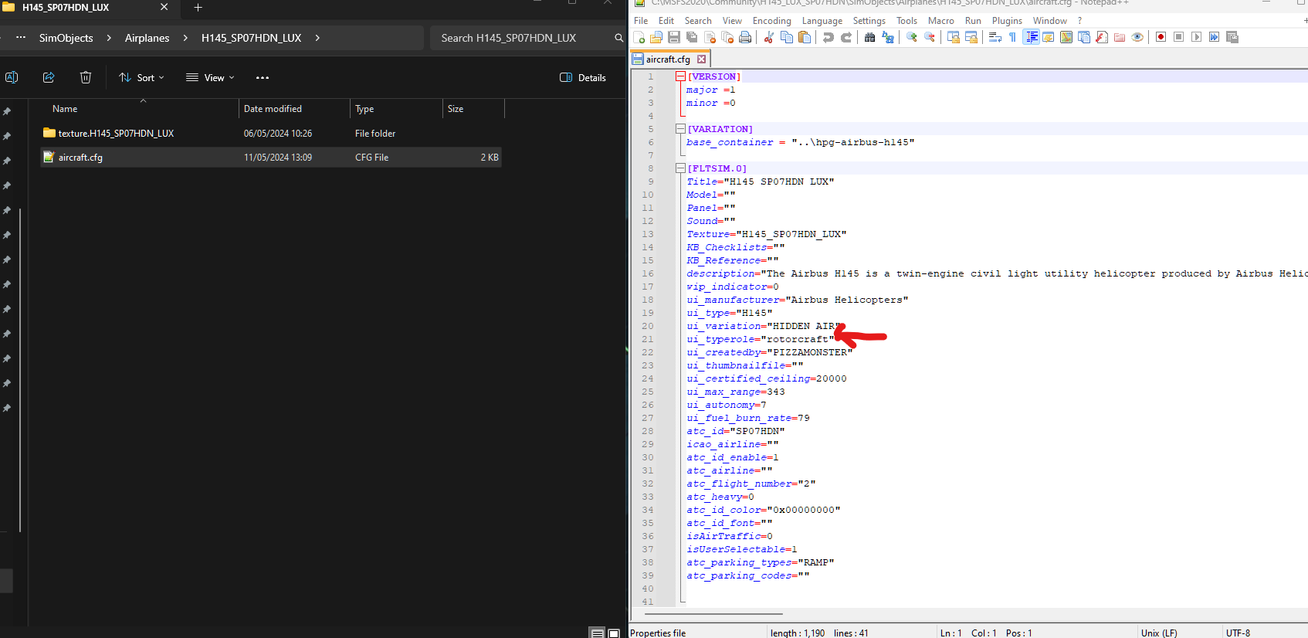Image resolution: width=1308 pixels, height=638 pixels.
Task: Add a new Explorer tab
Action: pyautogui.click(x=198, y=8)
